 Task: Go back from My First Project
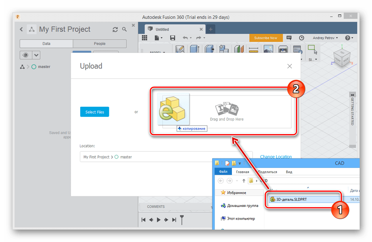[x=21, y=29]
